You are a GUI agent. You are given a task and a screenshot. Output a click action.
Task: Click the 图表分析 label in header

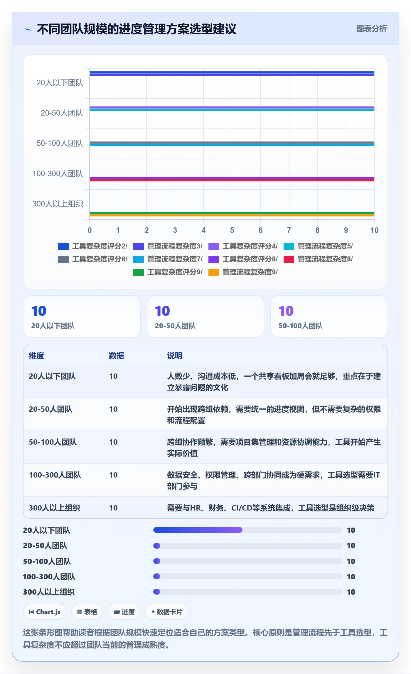pos(371,29)
